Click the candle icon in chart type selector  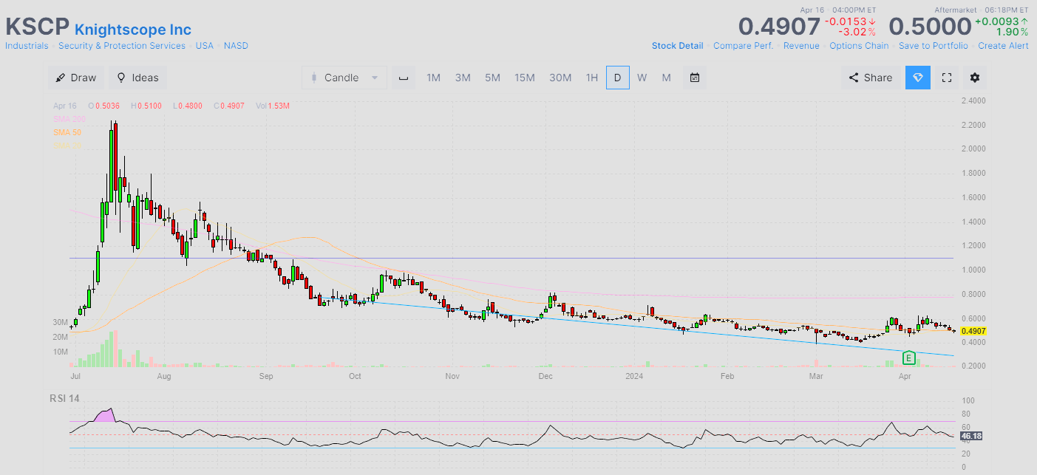click(314, 78)
